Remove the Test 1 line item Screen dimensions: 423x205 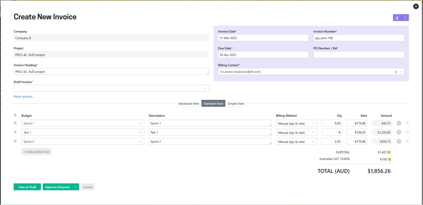399,132
